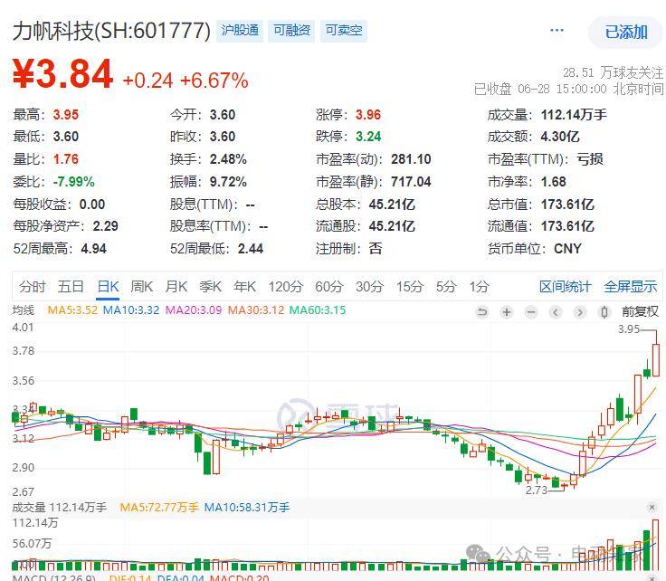Switch to the 月K chart tab
Viewport: 666px width, 581px height.
coord(176,287)
